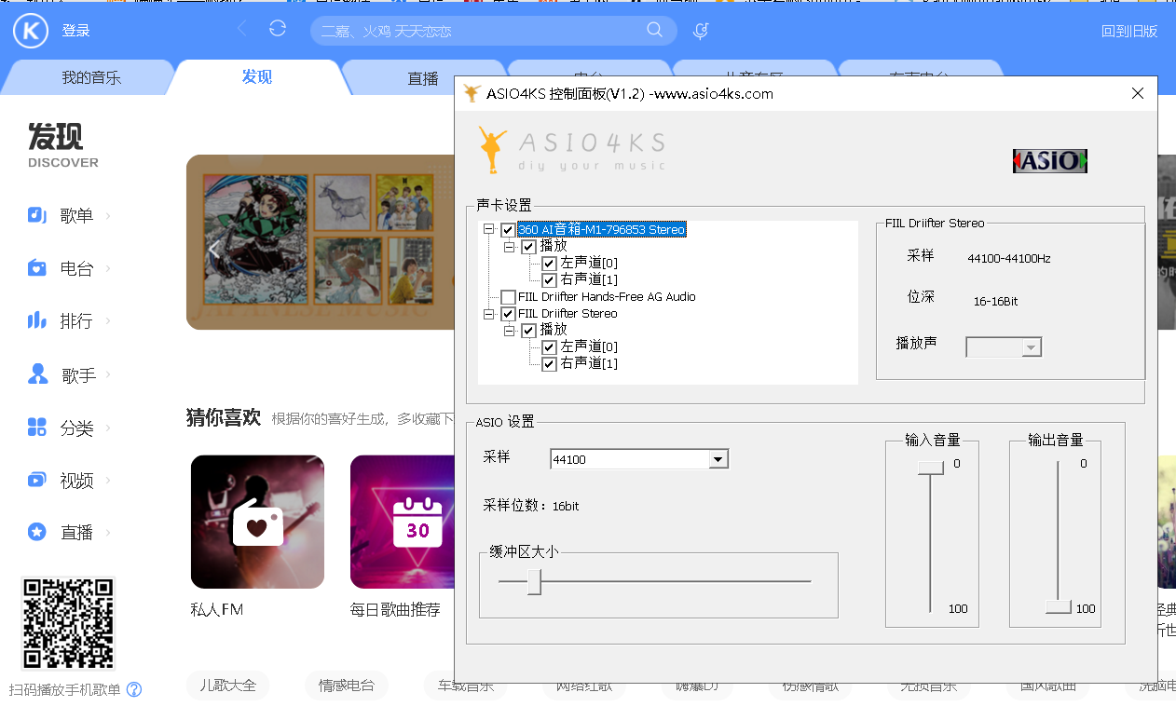Switch to 直播 tab

coord(423,78)
